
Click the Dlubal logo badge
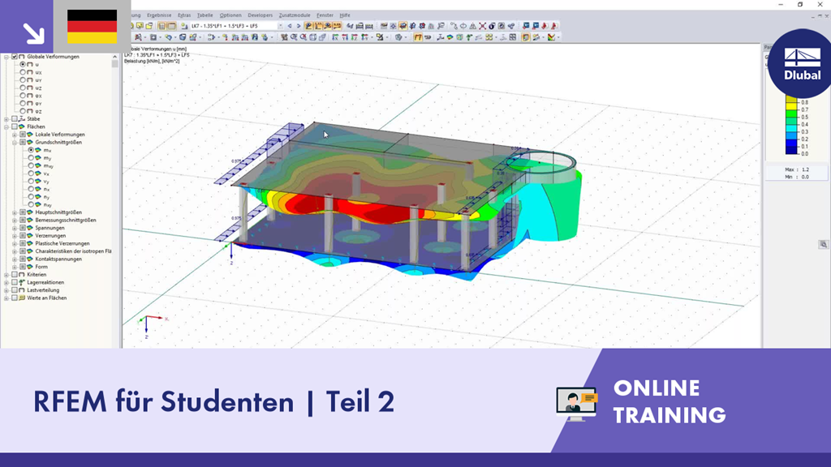click(803, 63)
